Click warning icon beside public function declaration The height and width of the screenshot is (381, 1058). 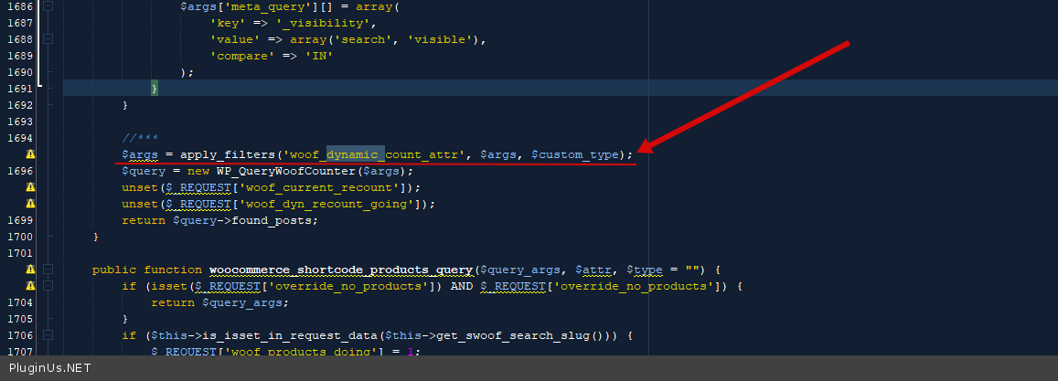click(x=30, y=270)
